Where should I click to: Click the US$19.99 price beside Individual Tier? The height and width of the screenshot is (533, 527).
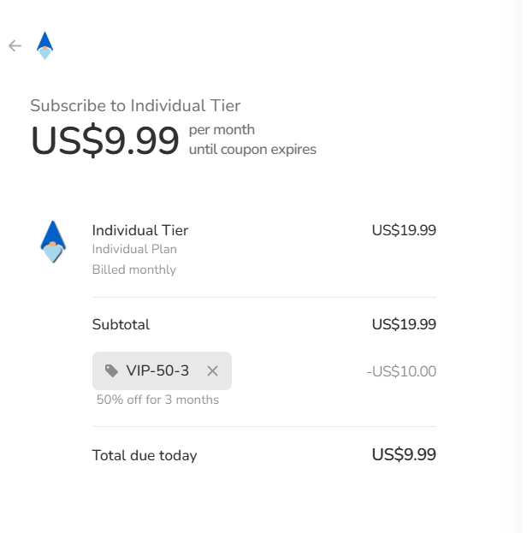(404, 230)
